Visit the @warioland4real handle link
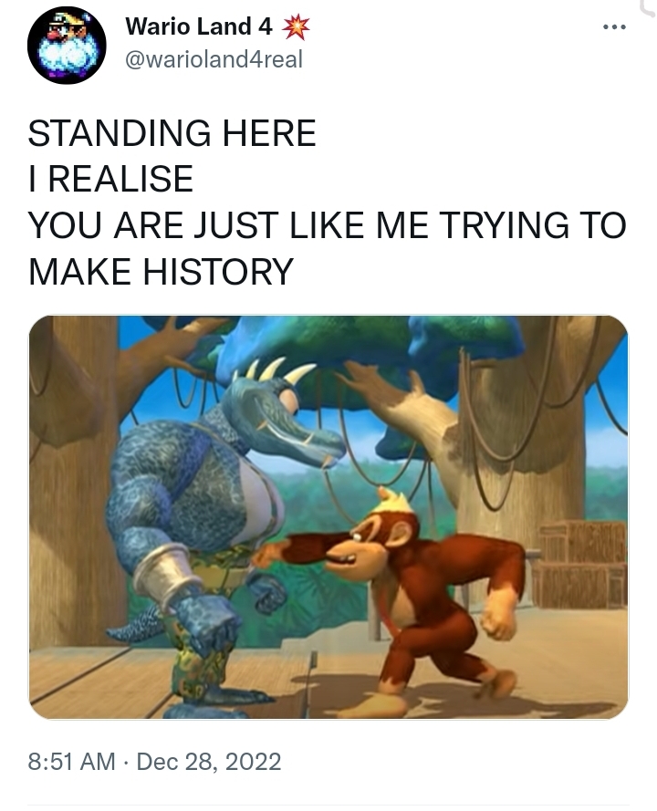Screen dimensions: 657x811 (x=214, y=59)
